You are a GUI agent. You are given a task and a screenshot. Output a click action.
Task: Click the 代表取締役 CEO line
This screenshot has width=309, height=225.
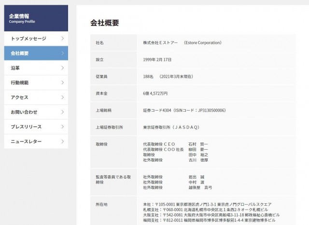pos(175,144)
